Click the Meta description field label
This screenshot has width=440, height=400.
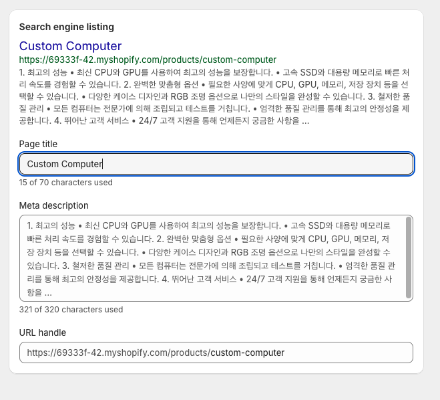53,205
